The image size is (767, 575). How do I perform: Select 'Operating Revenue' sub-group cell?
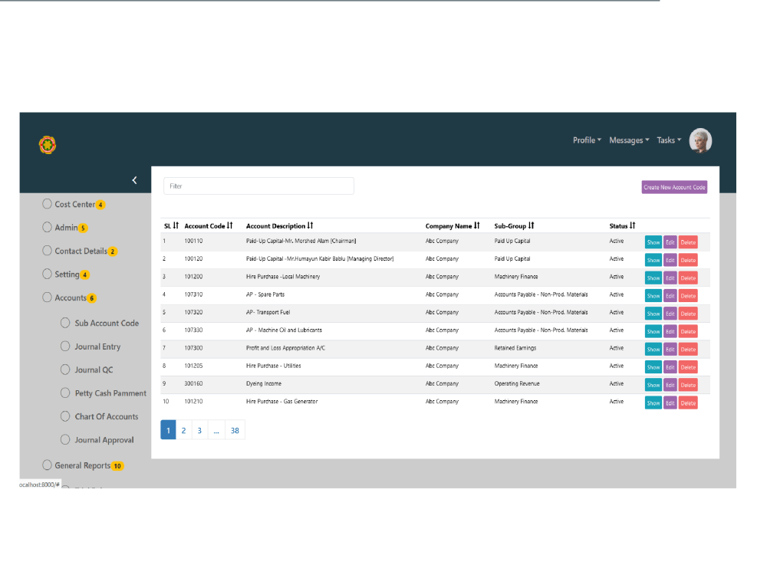click(516, 384)
